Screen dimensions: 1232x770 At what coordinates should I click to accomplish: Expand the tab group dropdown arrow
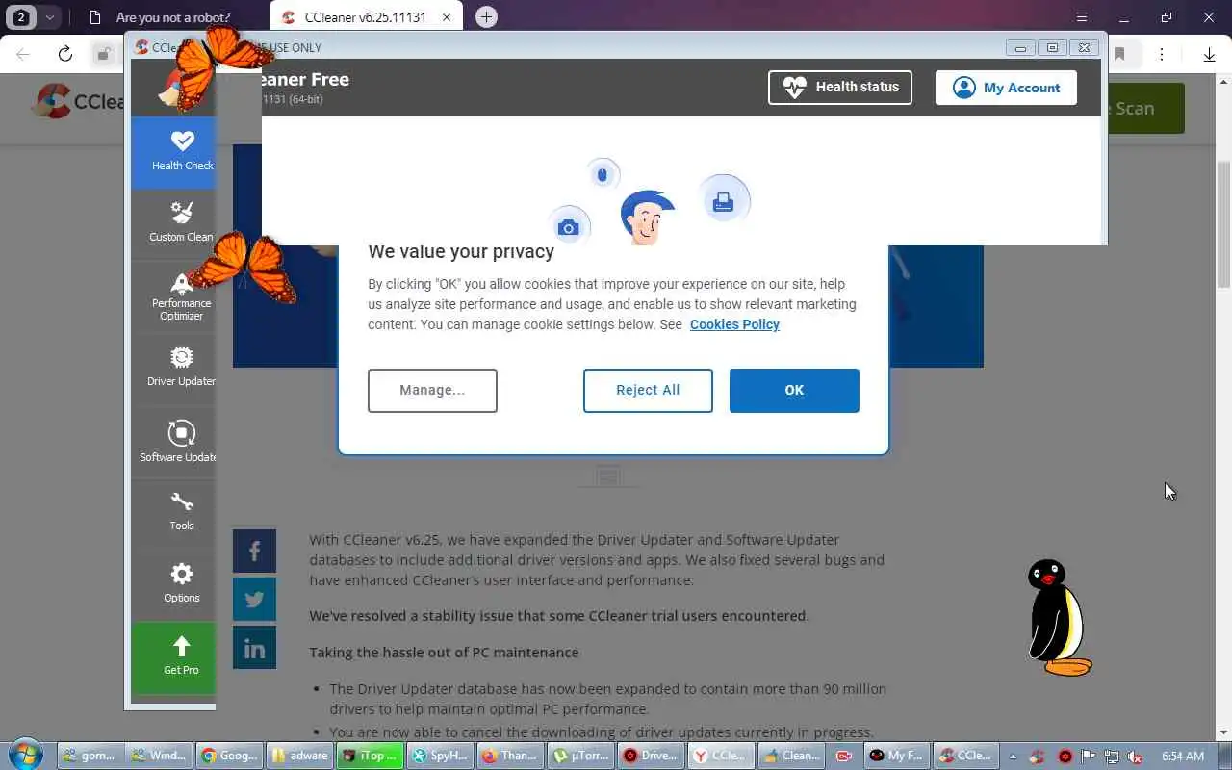pos(50,17)
